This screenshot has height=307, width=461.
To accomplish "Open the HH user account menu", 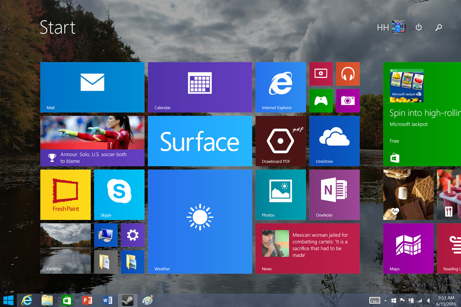I will (391, 27).
